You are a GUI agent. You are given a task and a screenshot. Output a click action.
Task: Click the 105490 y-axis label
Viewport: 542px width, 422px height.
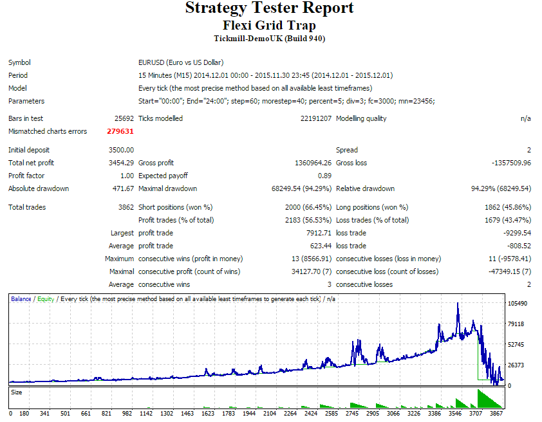(517, 303)
